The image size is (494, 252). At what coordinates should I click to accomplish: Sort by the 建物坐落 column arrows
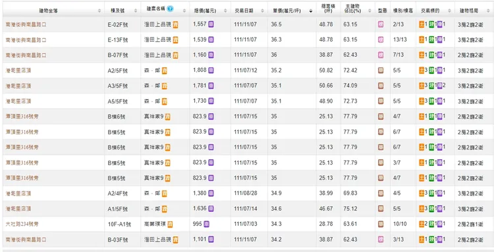[99, 11]
